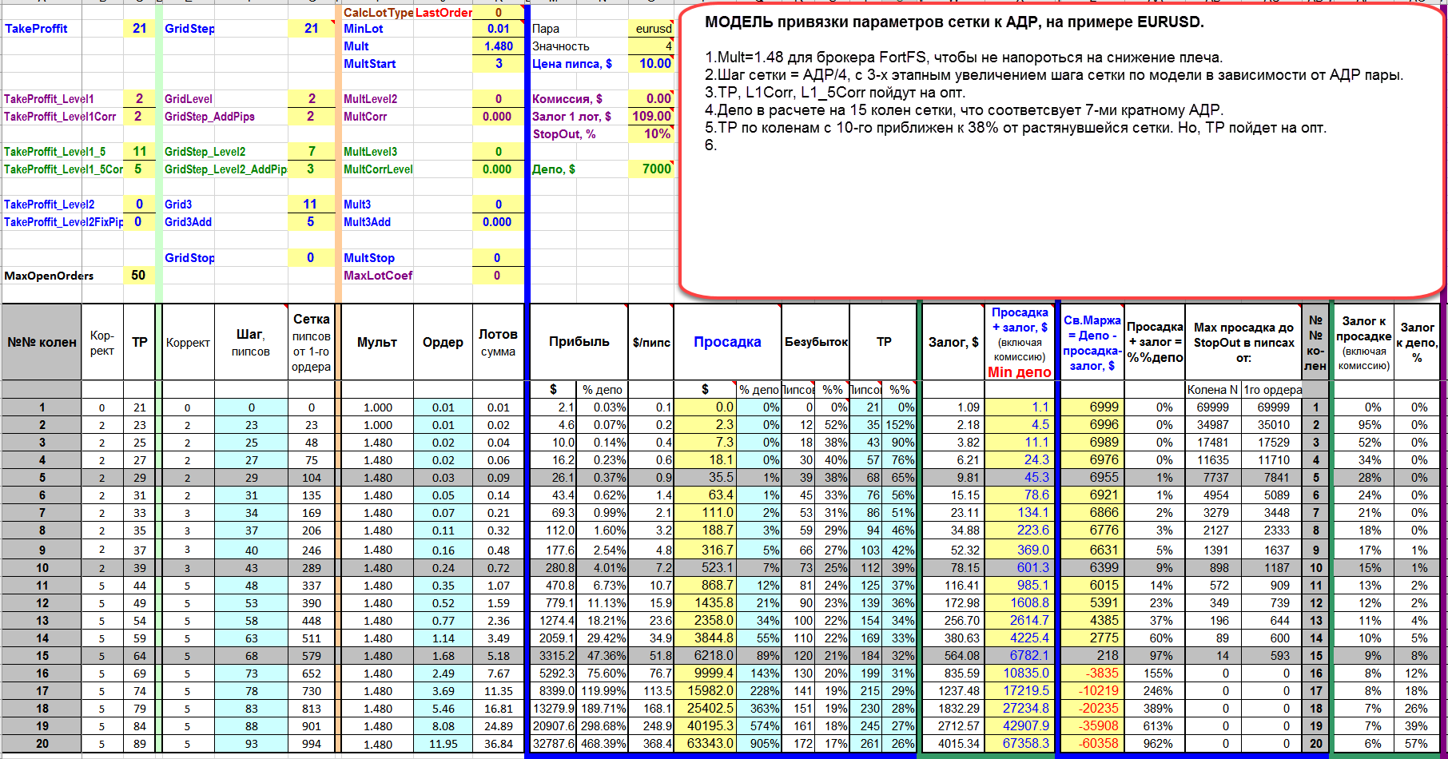
Task: Click the CalcLotType label cell
Action: click(x=378, y=12)
